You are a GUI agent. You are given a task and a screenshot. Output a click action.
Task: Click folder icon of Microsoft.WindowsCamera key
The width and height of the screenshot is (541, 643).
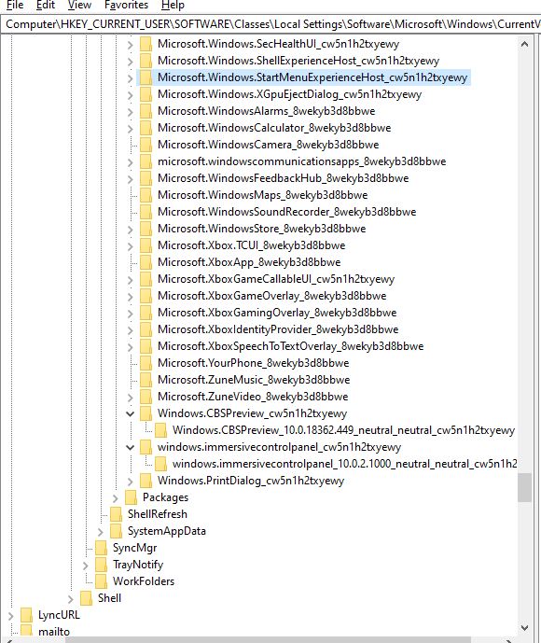[146, 145]
